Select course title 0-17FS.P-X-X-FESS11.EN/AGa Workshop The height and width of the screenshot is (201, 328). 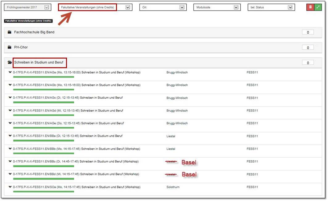point(77,72)
